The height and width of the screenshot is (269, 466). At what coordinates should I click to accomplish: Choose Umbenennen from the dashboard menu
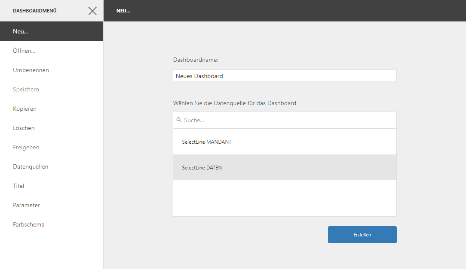(x=52, y=70)
